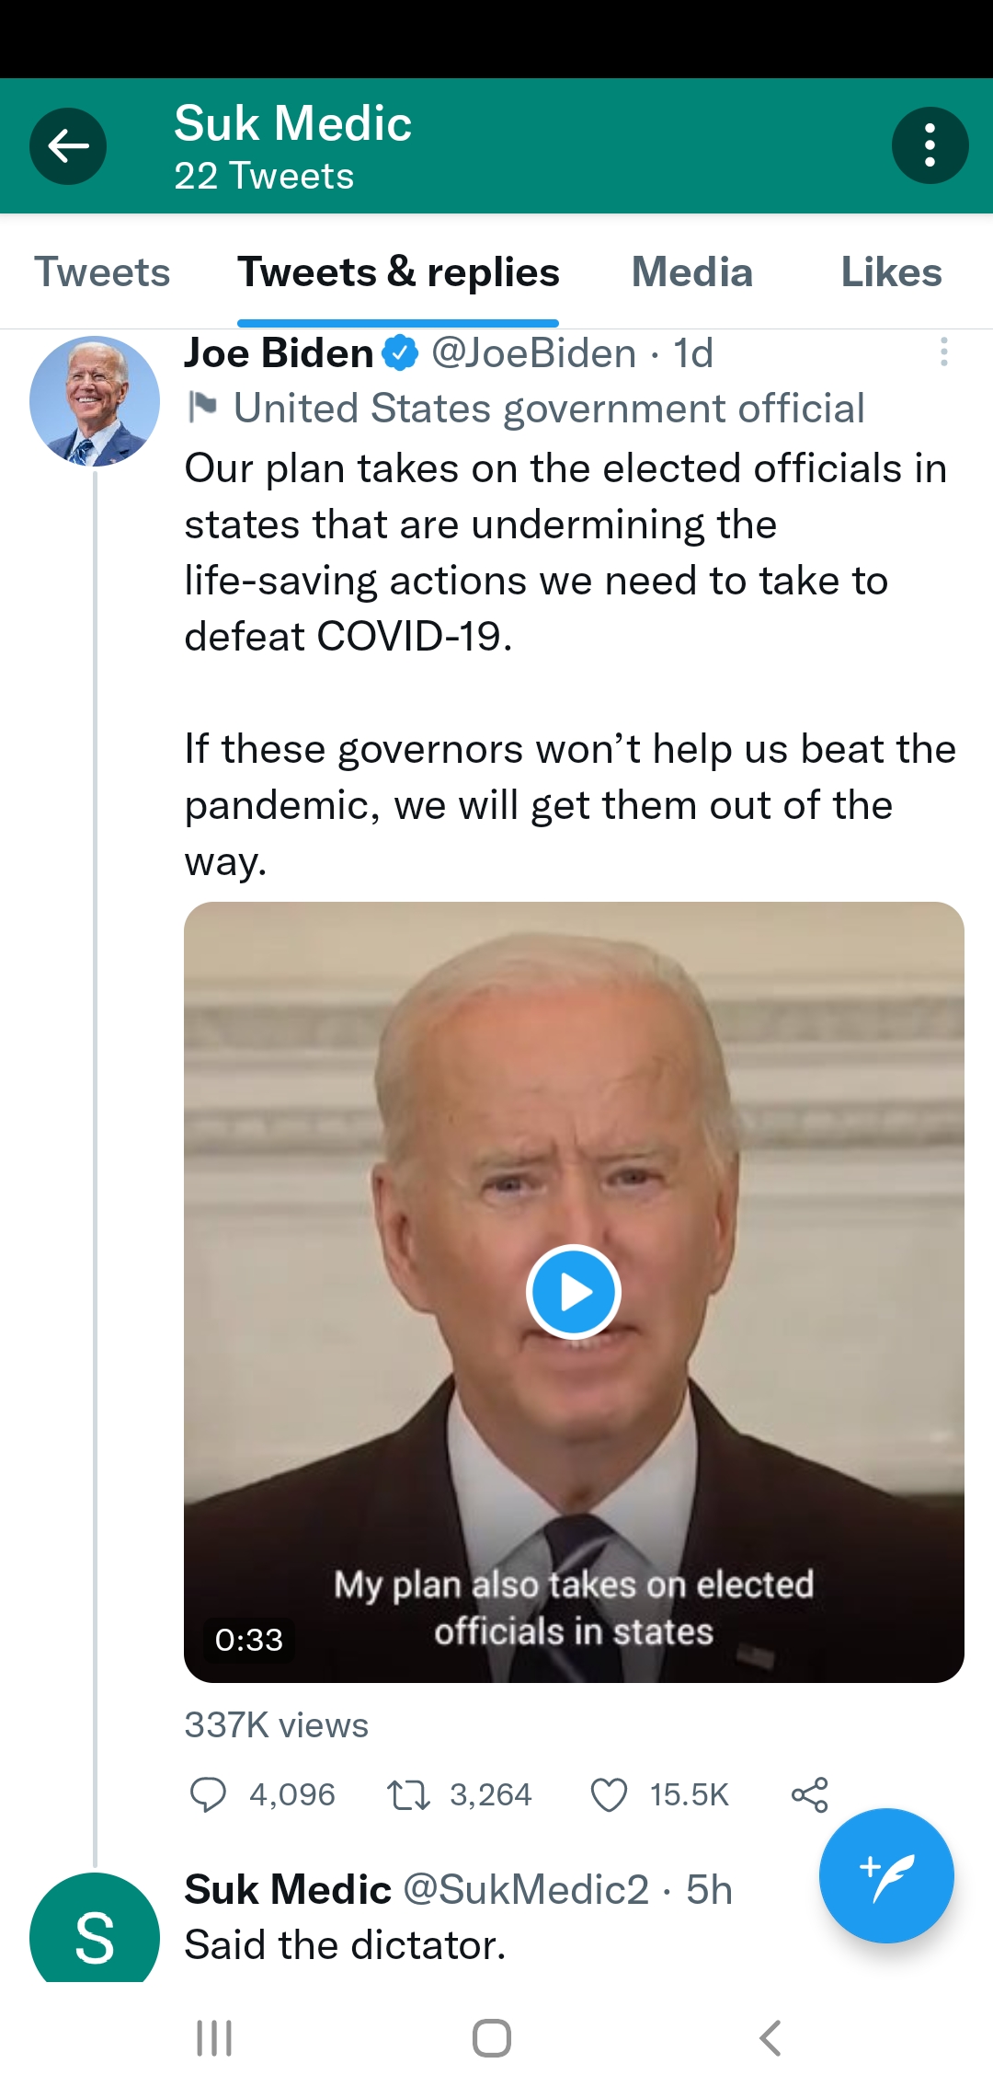Open the "Said the dictator." reply
The height and width of the screenshot is (2098, 993).
[346, 1945]
